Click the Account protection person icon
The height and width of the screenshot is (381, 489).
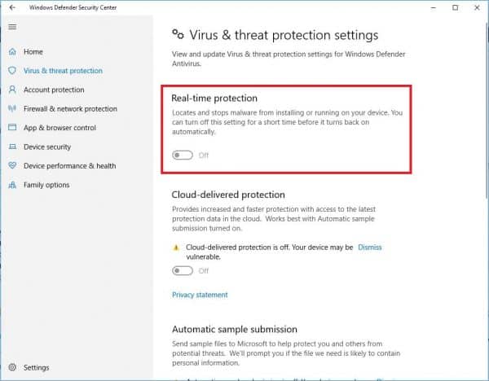[x=12, y=90]
